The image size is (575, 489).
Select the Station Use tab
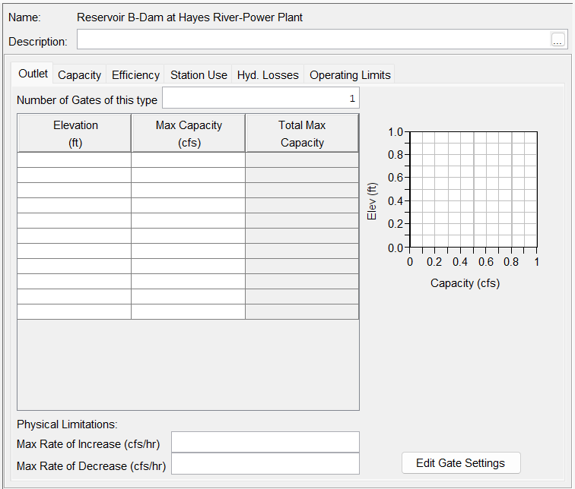coord(199,74)
